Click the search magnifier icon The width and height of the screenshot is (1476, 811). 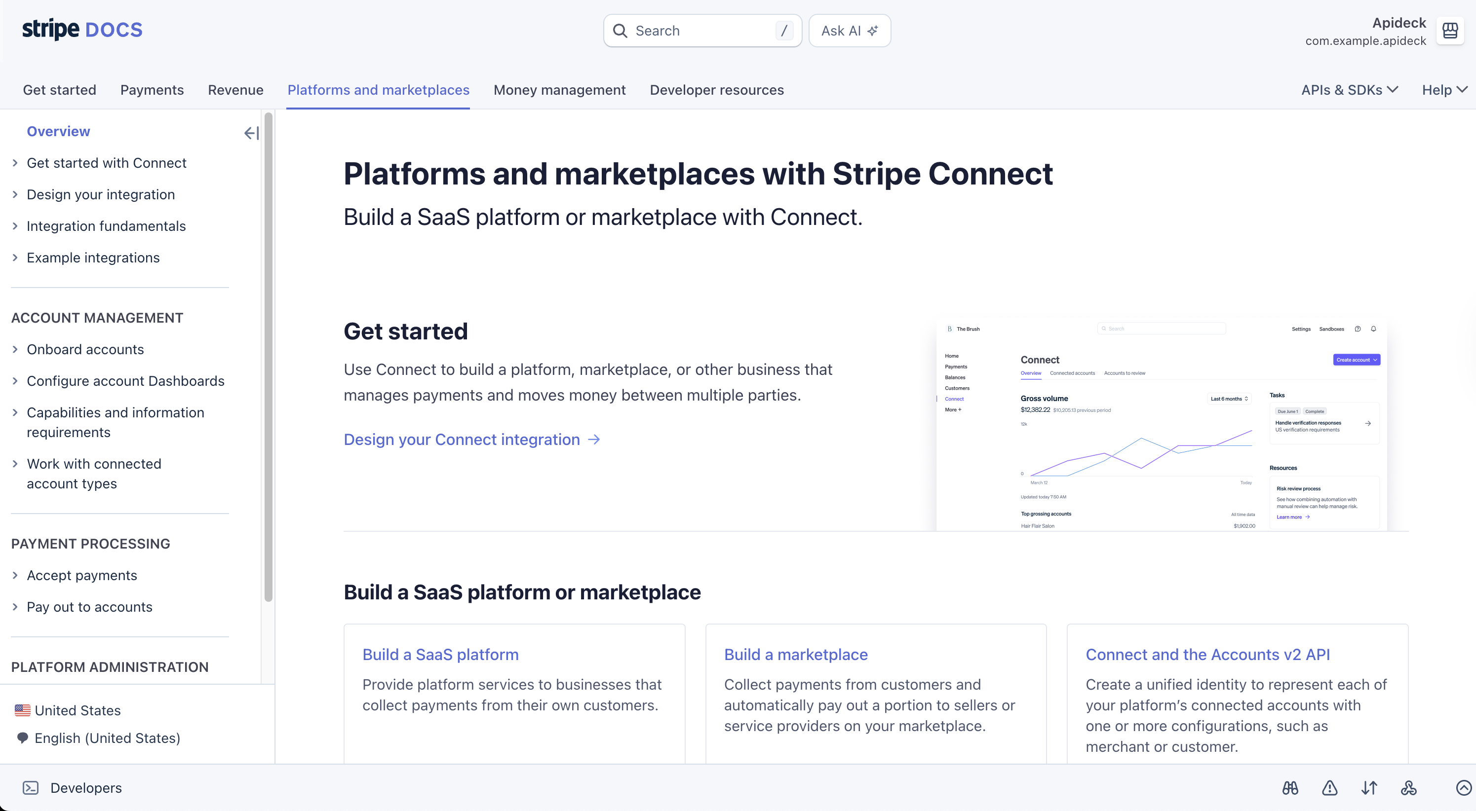pos(621,31)
